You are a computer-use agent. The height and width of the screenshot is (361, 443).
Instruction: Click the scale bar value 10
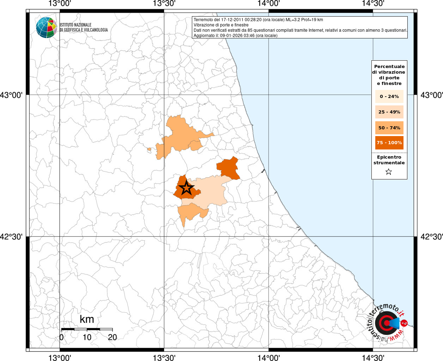[x=87, y=337]
